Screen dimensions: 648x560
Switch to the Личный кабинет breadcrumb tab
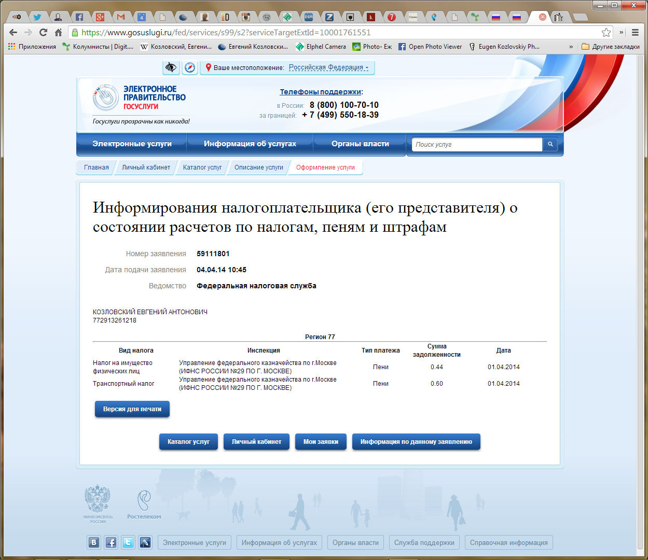(146, 167)
